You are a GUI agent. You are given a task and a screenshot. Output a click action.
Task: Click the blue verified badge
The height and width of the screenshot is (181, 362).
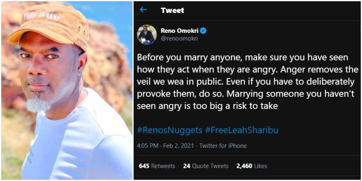pos(203,31)
